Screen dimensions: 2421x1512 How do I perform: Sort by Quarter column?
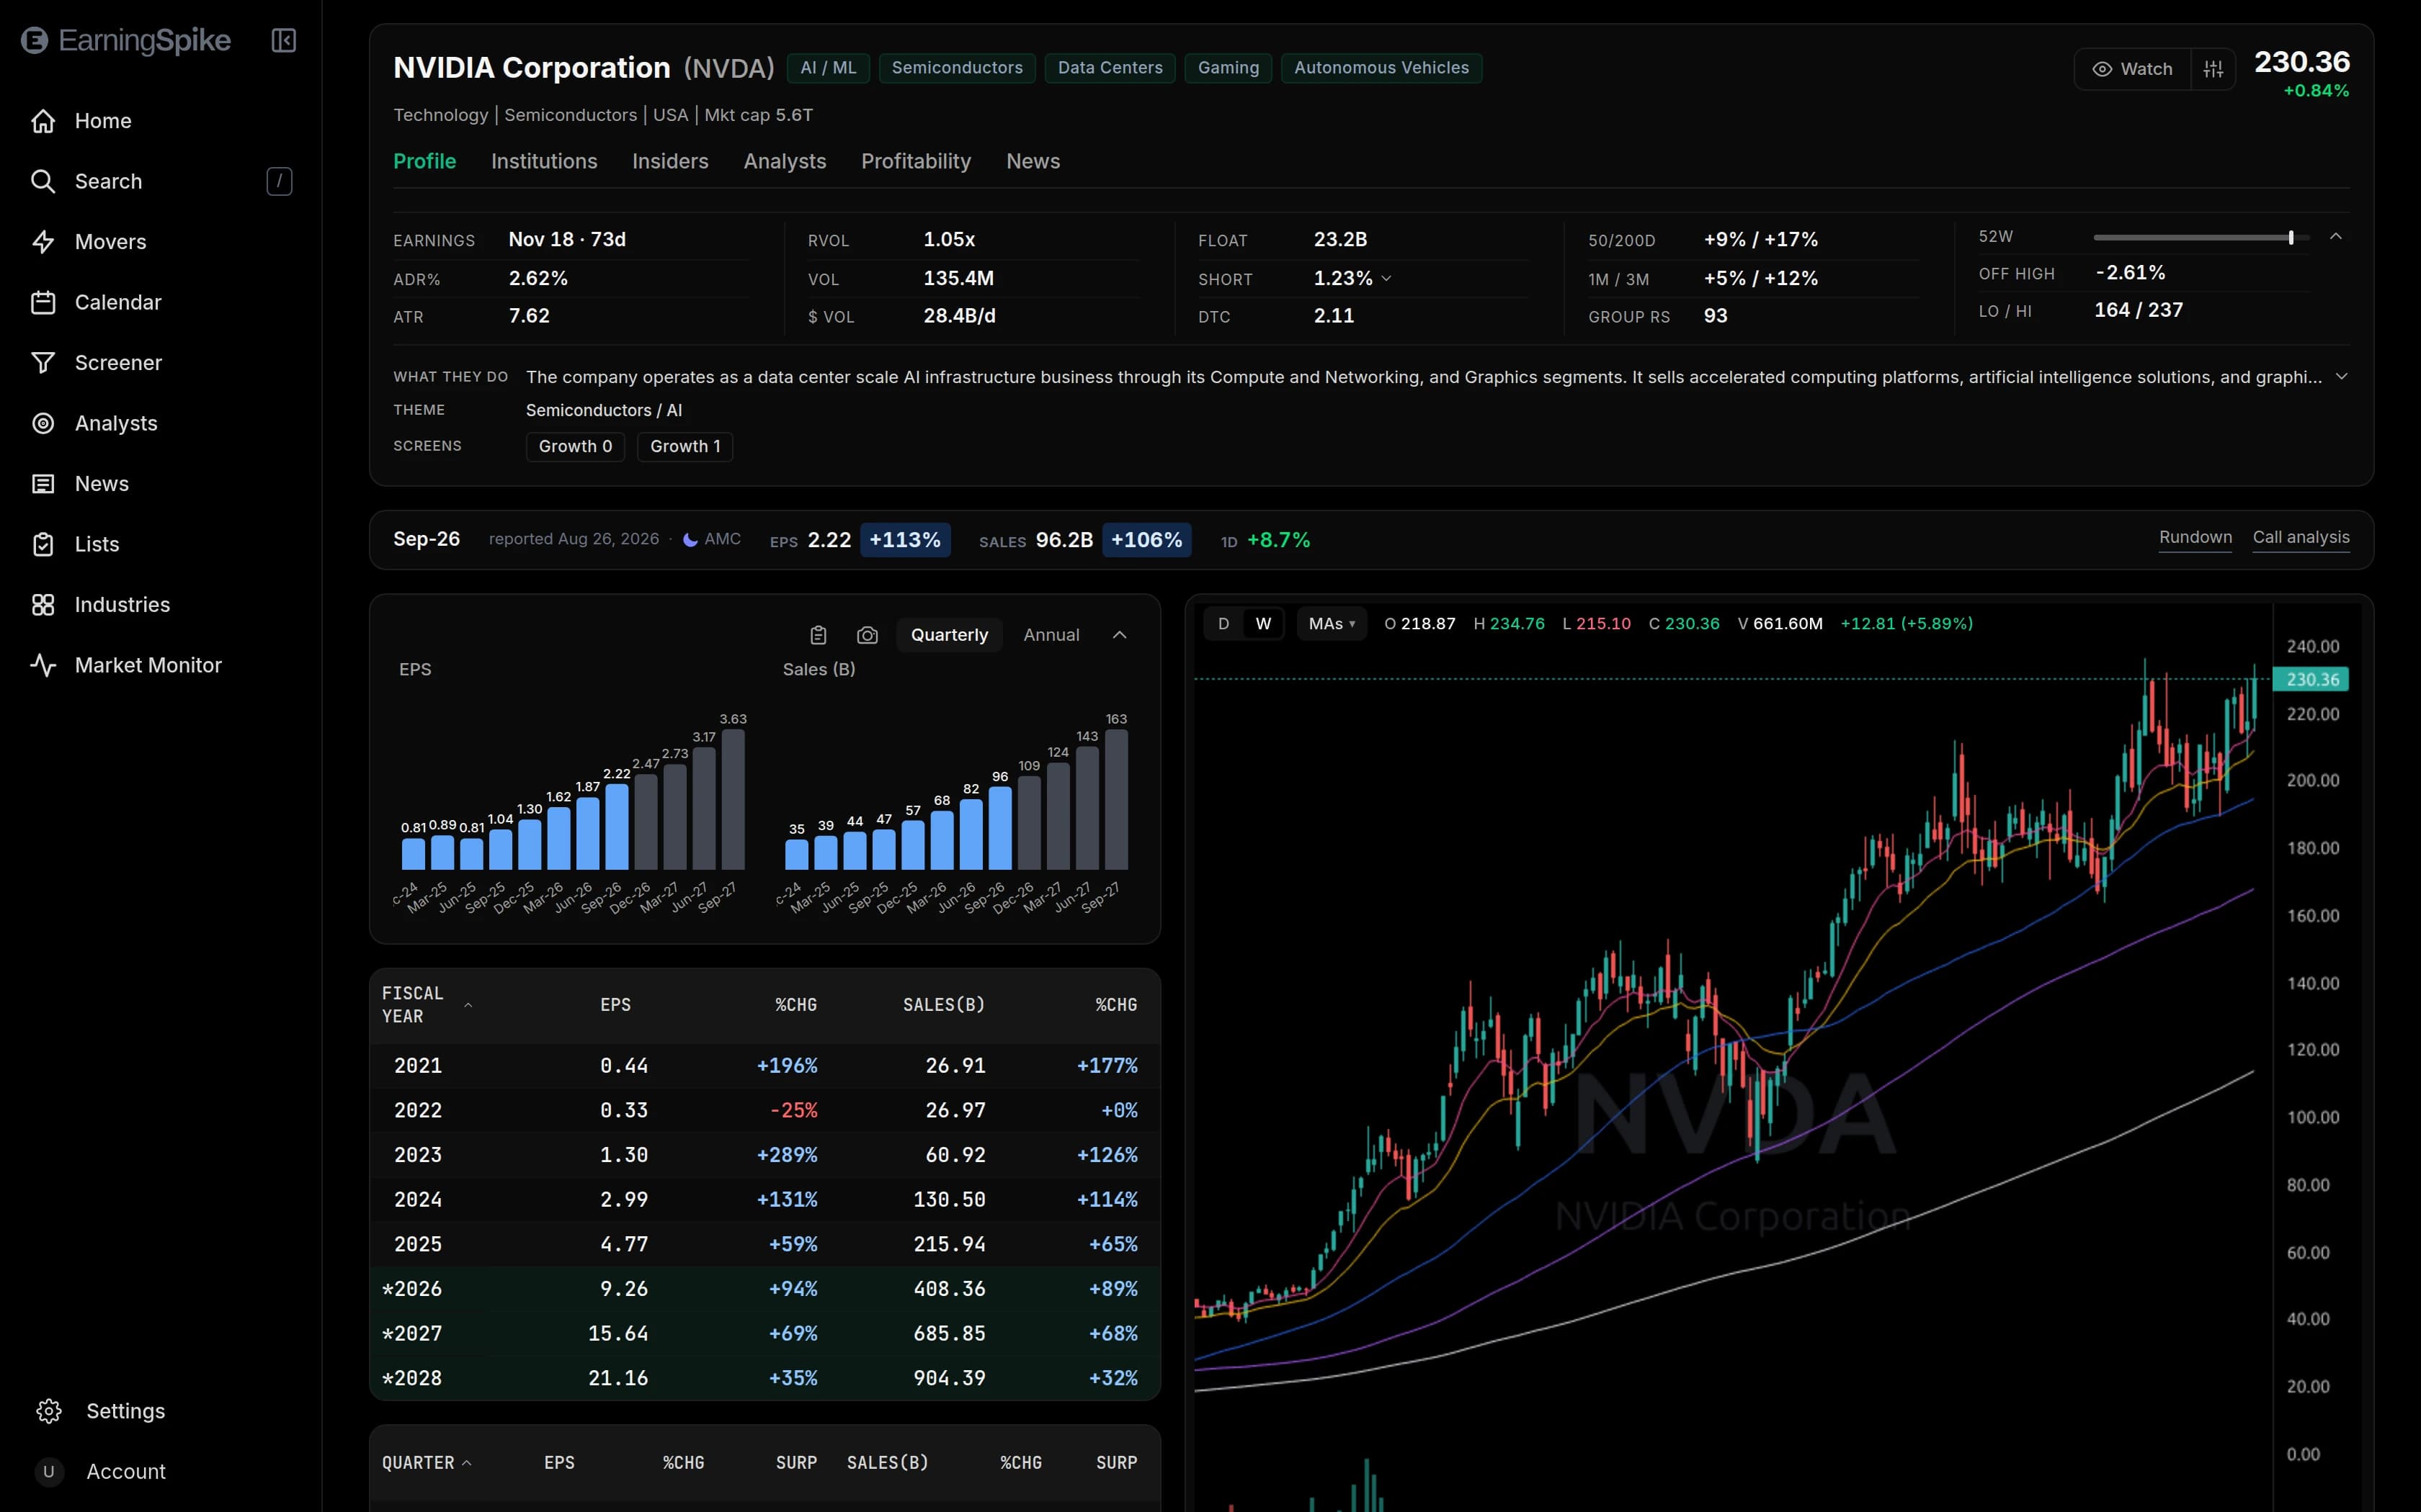coord(427,1463)
